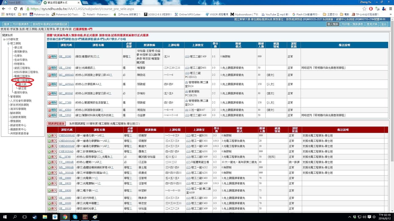This screenshot has height=221, width=394.
Task: Open 查詢歷年選課記錄或篩選記錄
Action: (50, 24)
